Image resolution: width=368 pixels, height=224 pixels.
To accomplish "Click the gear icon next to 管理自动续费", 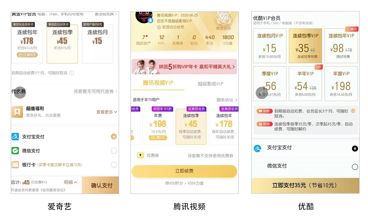I will tap(159, 27).
